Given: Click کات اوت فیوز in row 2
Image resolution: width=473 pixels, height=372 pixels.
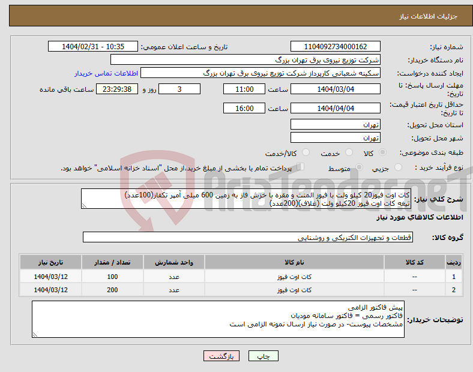Looking at the screenshot, I should tap(294, 290).
